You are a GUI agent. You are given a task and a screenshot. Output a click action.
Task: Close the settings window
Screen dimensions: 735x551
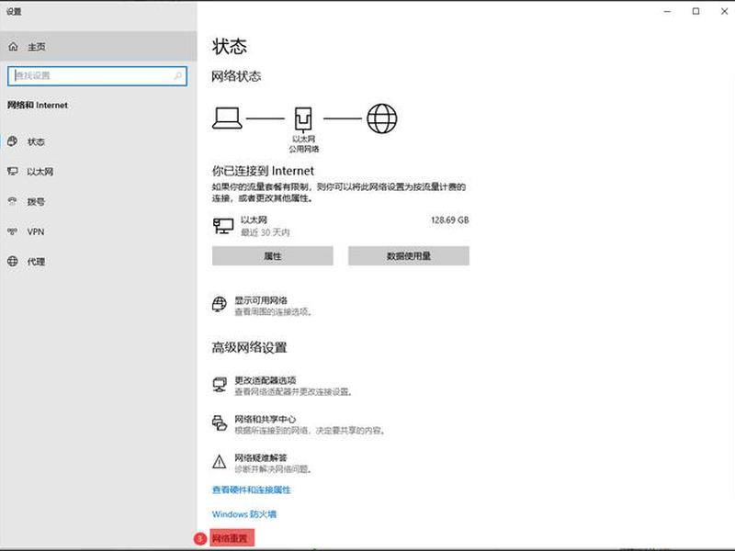pyautogui.click(x=724, y=11)
